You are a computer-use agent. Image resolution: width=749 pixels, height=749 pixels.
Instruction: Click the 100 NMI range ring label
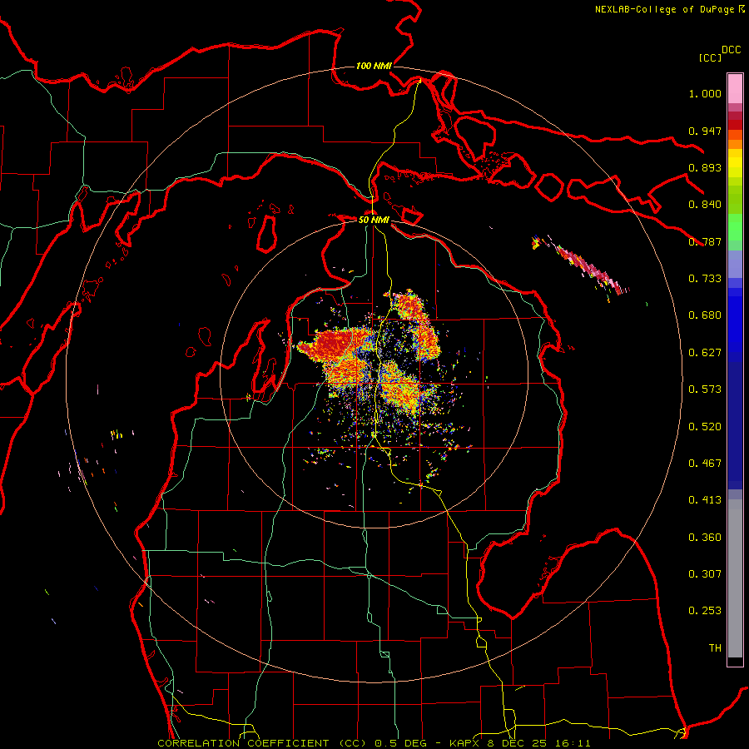click(x=374, y=66)
